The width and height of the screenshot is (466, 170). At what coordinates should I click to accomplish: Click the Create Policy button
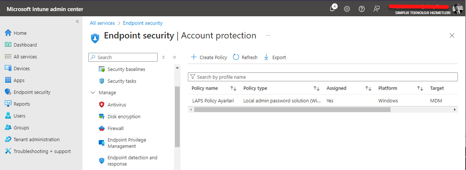209,57
